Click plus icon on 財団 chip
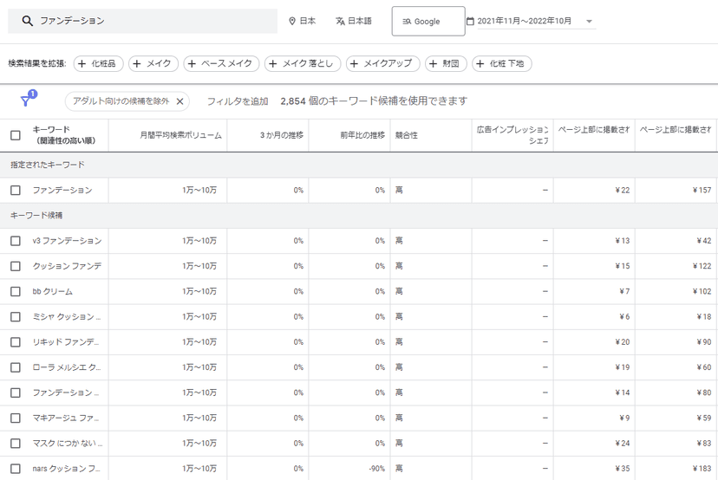Image resolution: width=718 pixels, height=480 pixels. [434, 63]
